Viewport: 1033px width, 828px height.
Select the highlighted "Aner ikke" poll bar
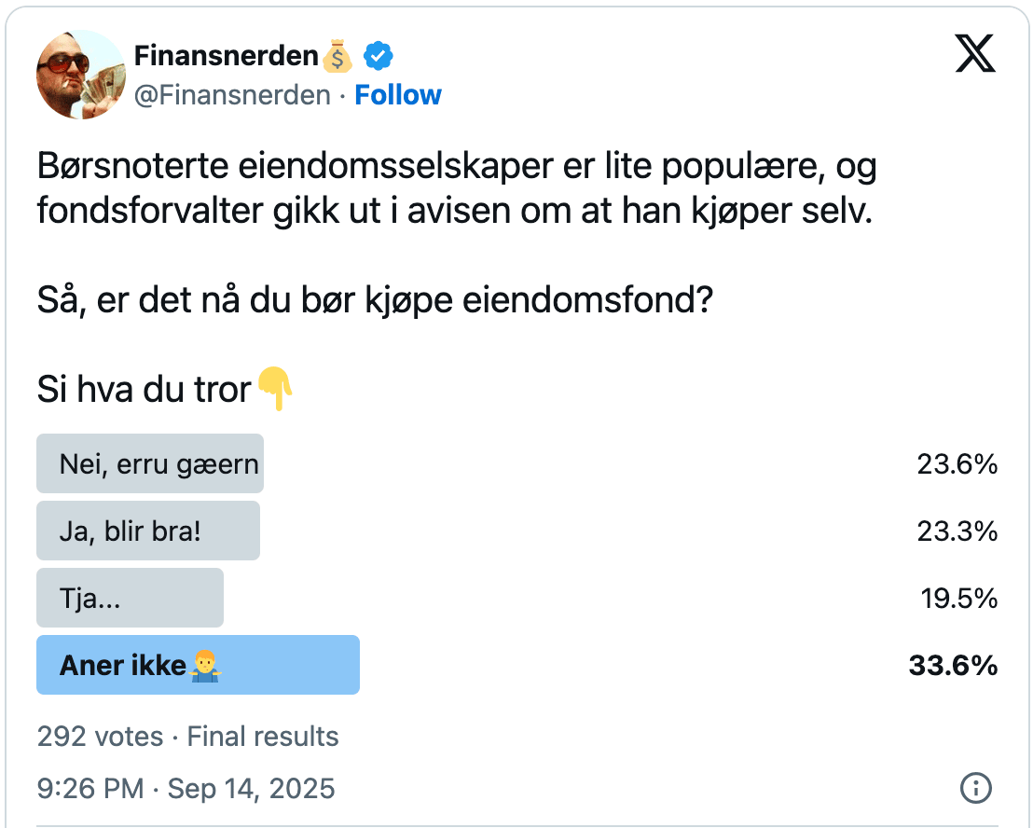tap(198, 665)
